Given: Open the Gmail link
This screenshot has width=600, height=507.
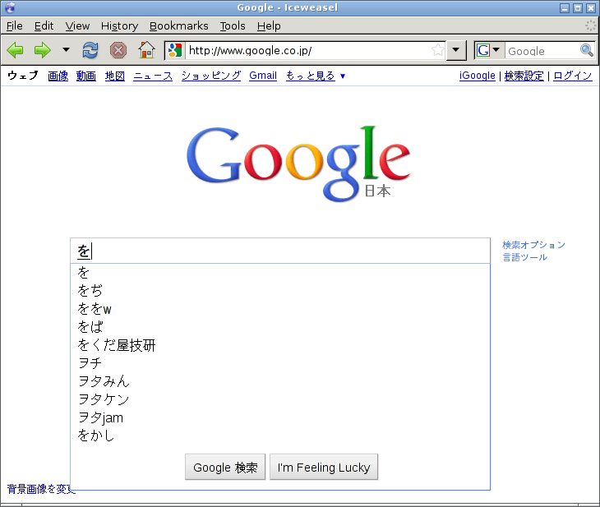Looking at the screenshot, I should (263, 76).
